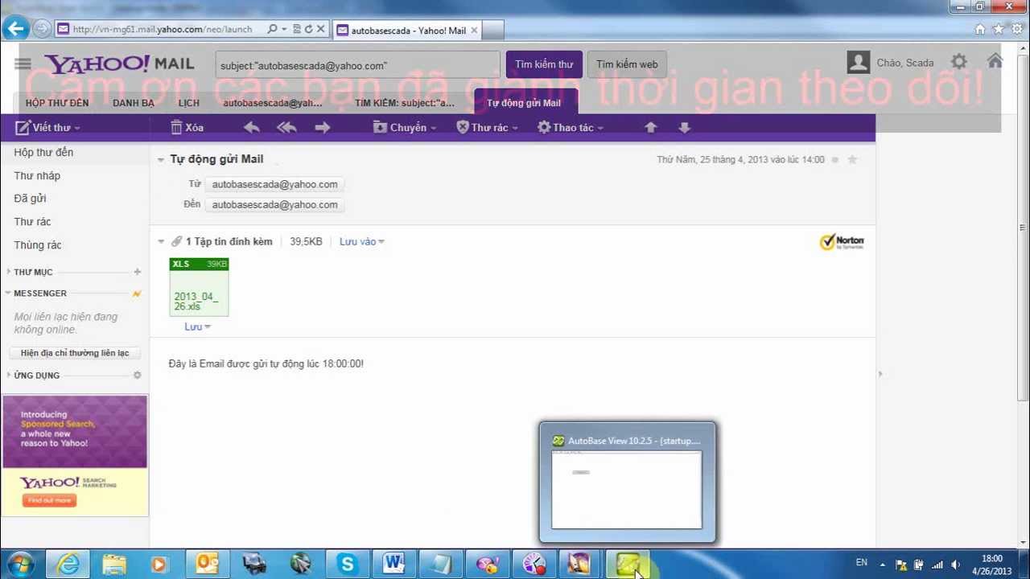Click the sender address autobasescada@yahoo.com
The image size is (1030, 579).
click(x=275, y=184)
